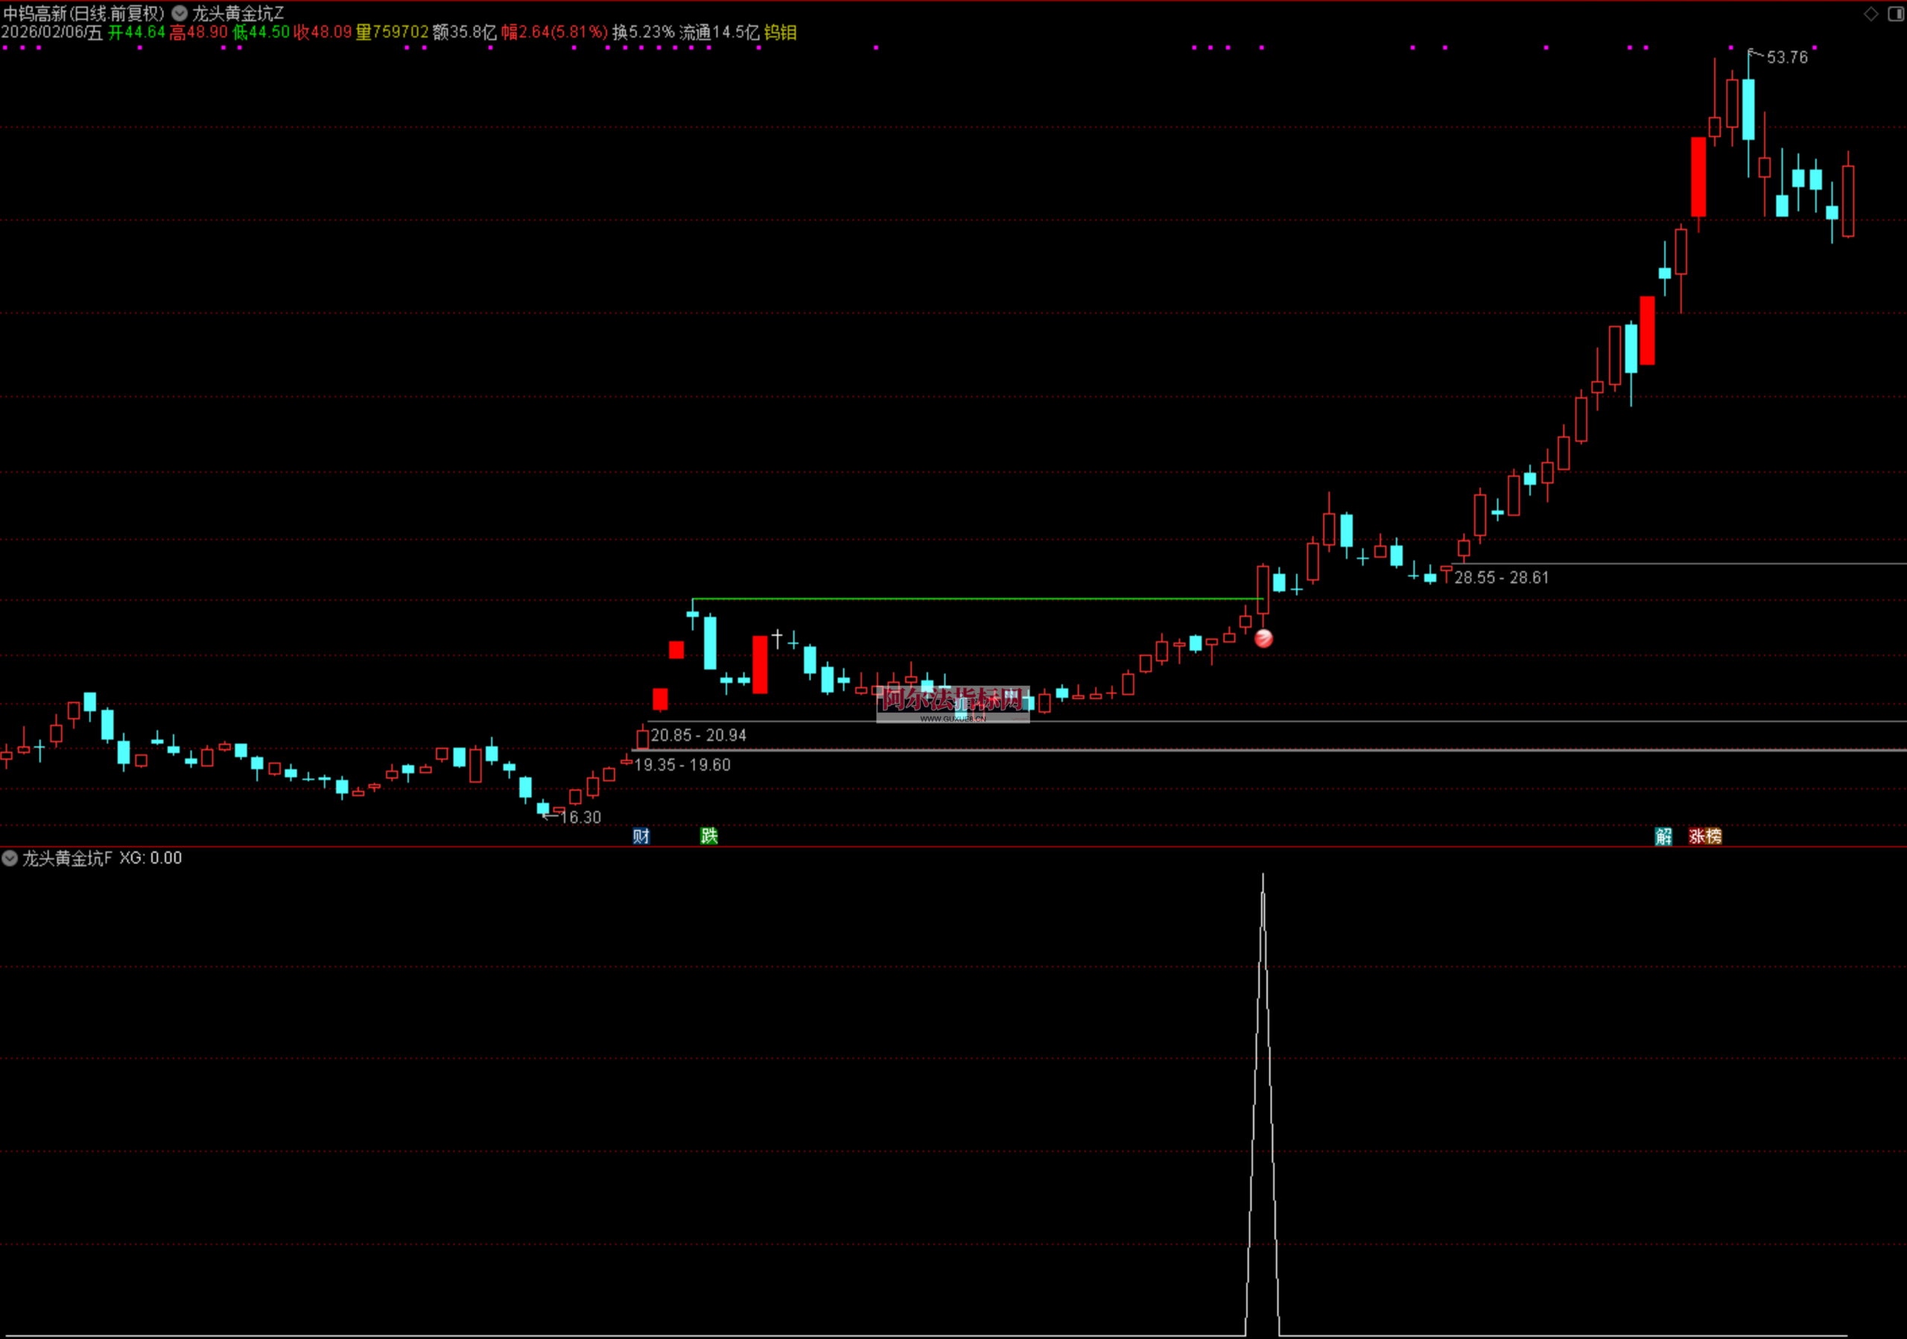This screenshot has height=1339, width=1907.
Task: Click the blue 财 event marker
Action: pos(641,836)
